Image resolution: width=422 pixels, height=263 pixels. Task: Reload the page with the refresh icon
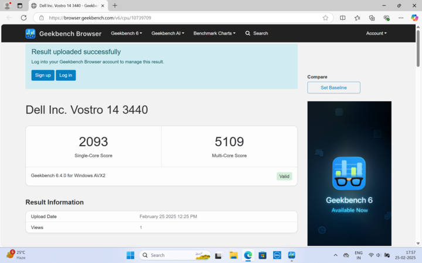pyautogui.click(x=23, y=18)
